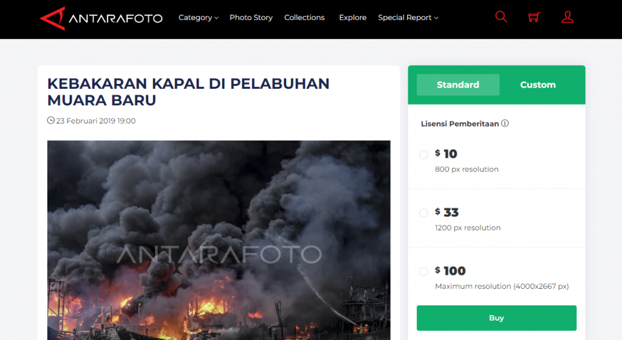Switch to the Custom license tab
Image resolution: width=622 pixels, height=340 pixels.
click(538, 85)
